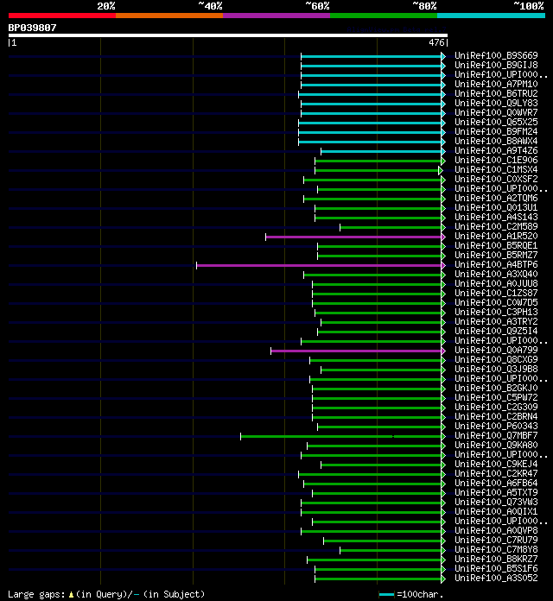Select UniRef100_A5TXT9 label
This screenshot has width=553, height=601.
point(496,492)
